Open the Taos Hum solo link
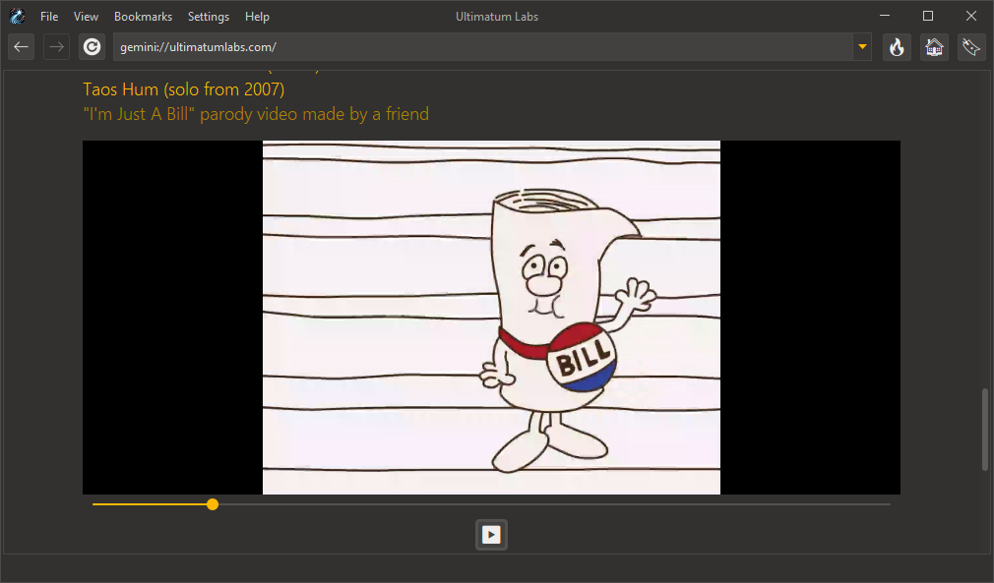 184,89
